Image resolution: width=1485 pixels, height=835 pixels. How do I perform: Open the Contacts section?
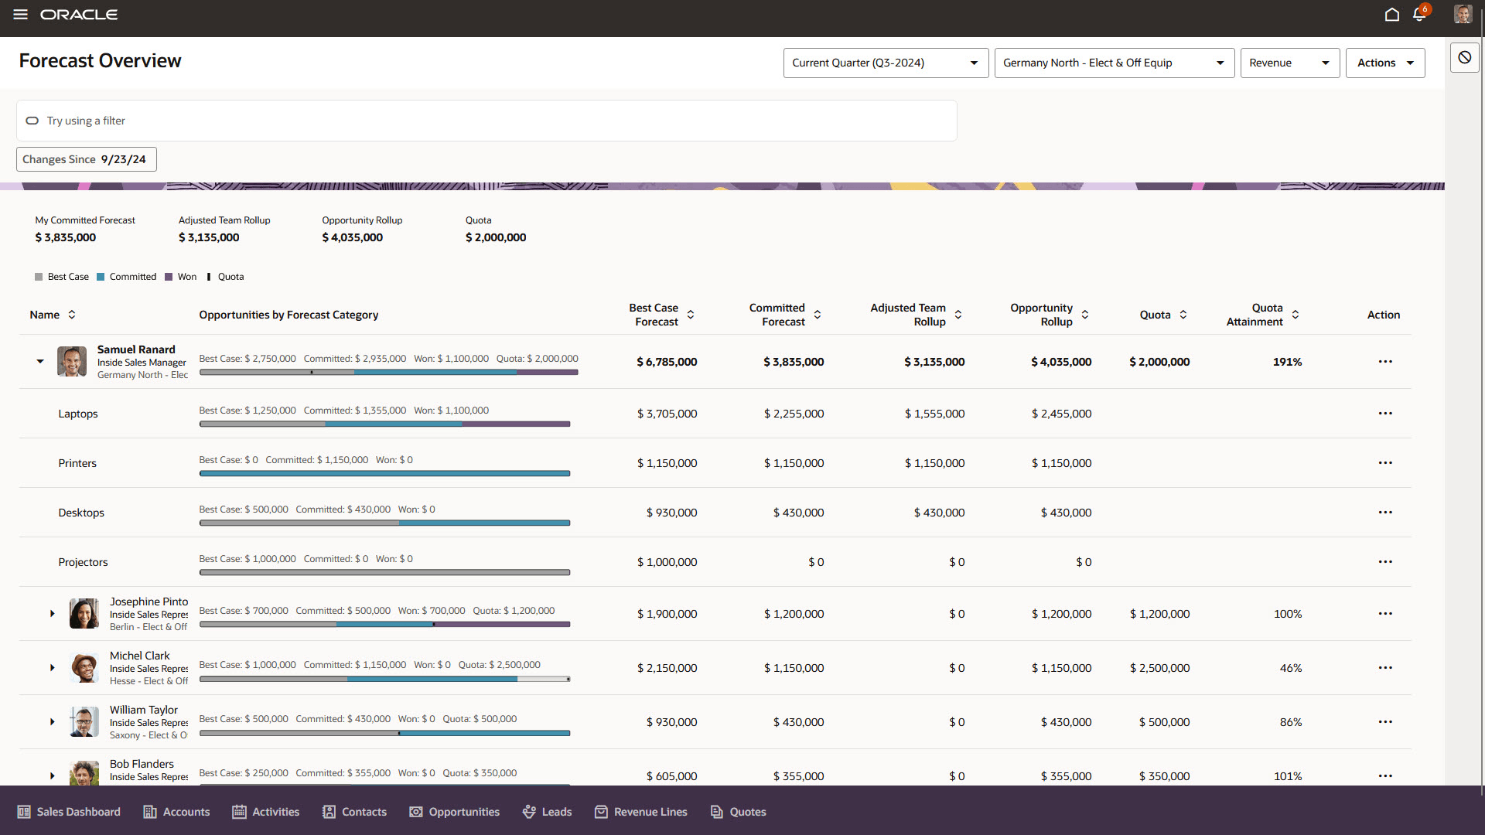pyautogui.click(x=354, y=811)
